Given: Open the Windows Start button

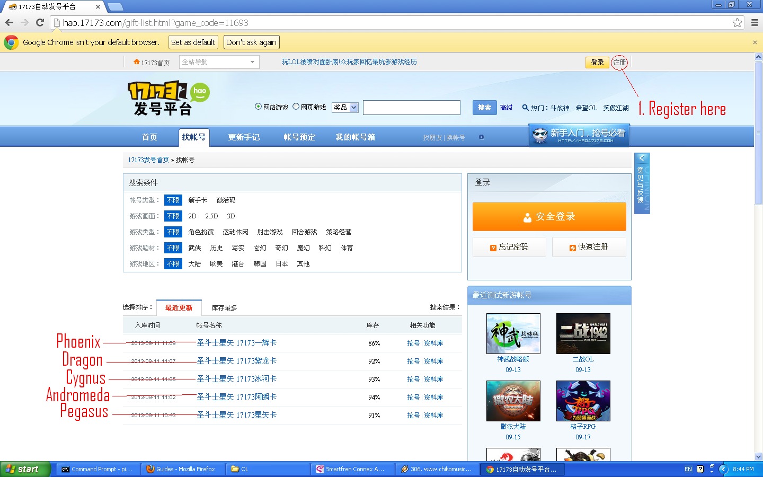Looking at the screenshot, I should (25, 469).
